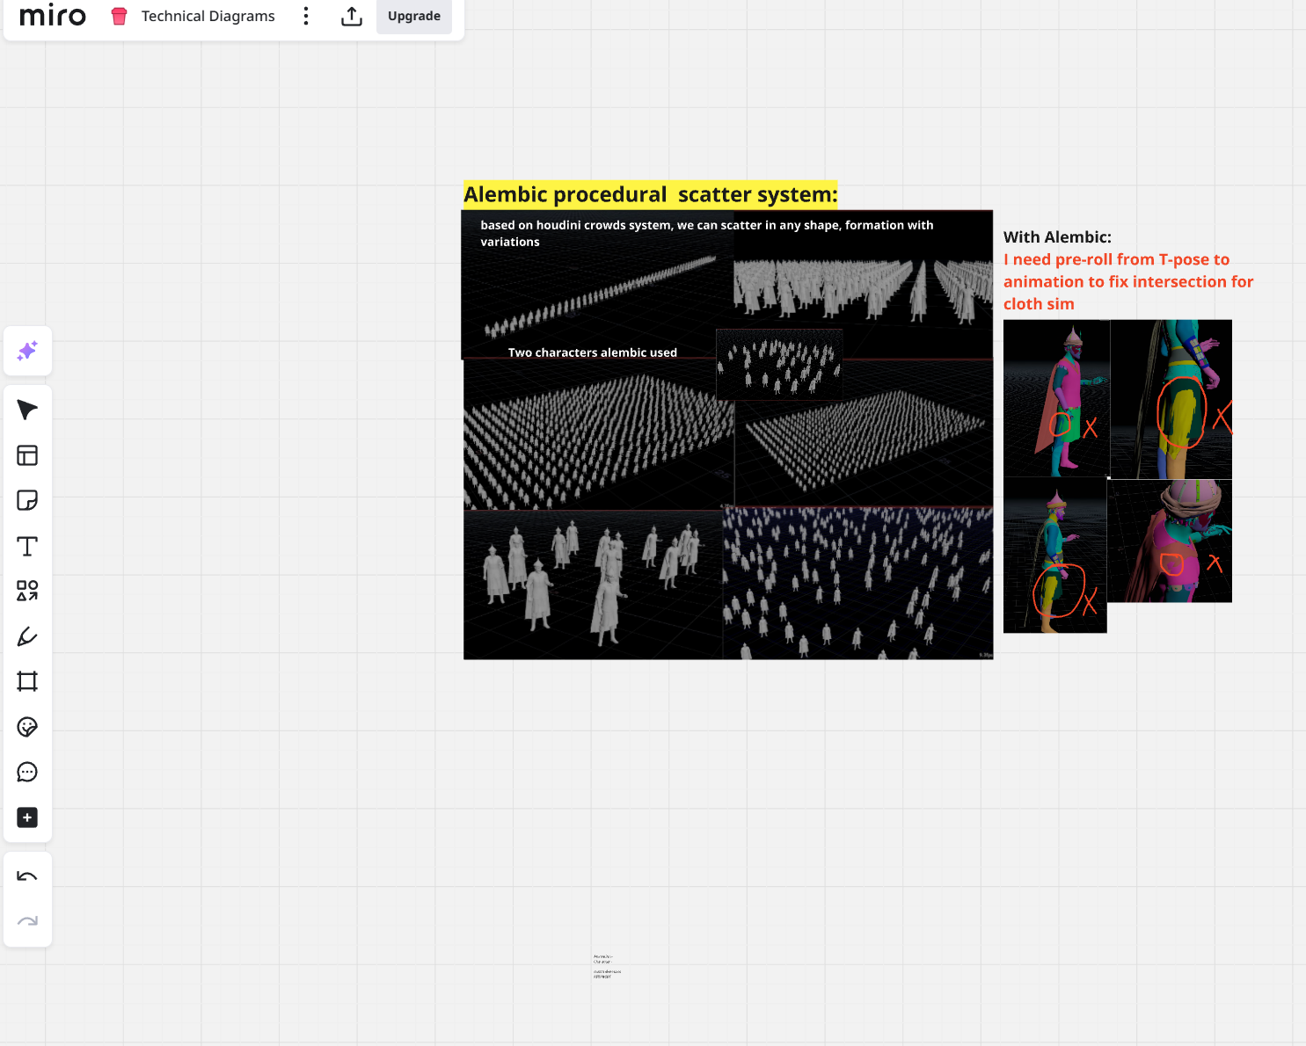This screenshot has width=1306, height=1046.
Task: Undo the last action
Action: tap(27, 876)
